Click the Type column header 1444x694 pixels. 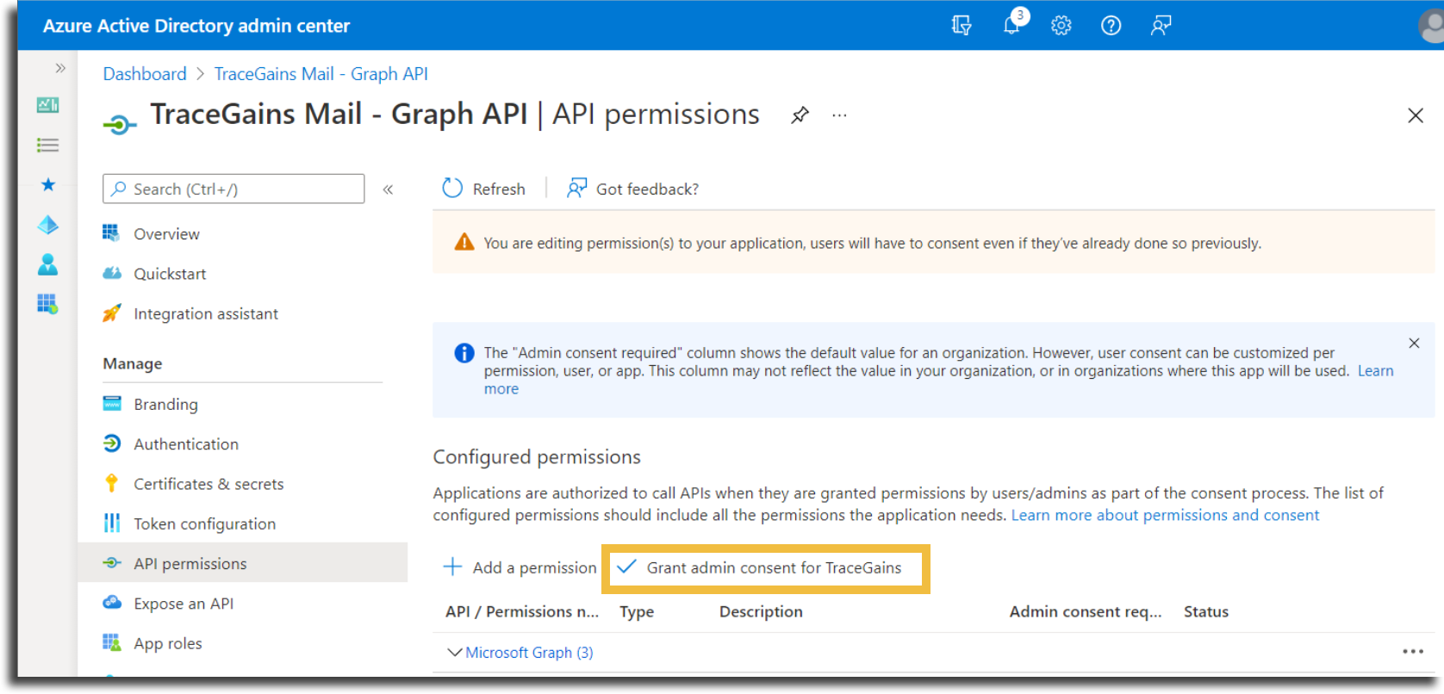[x=637, y=611]
